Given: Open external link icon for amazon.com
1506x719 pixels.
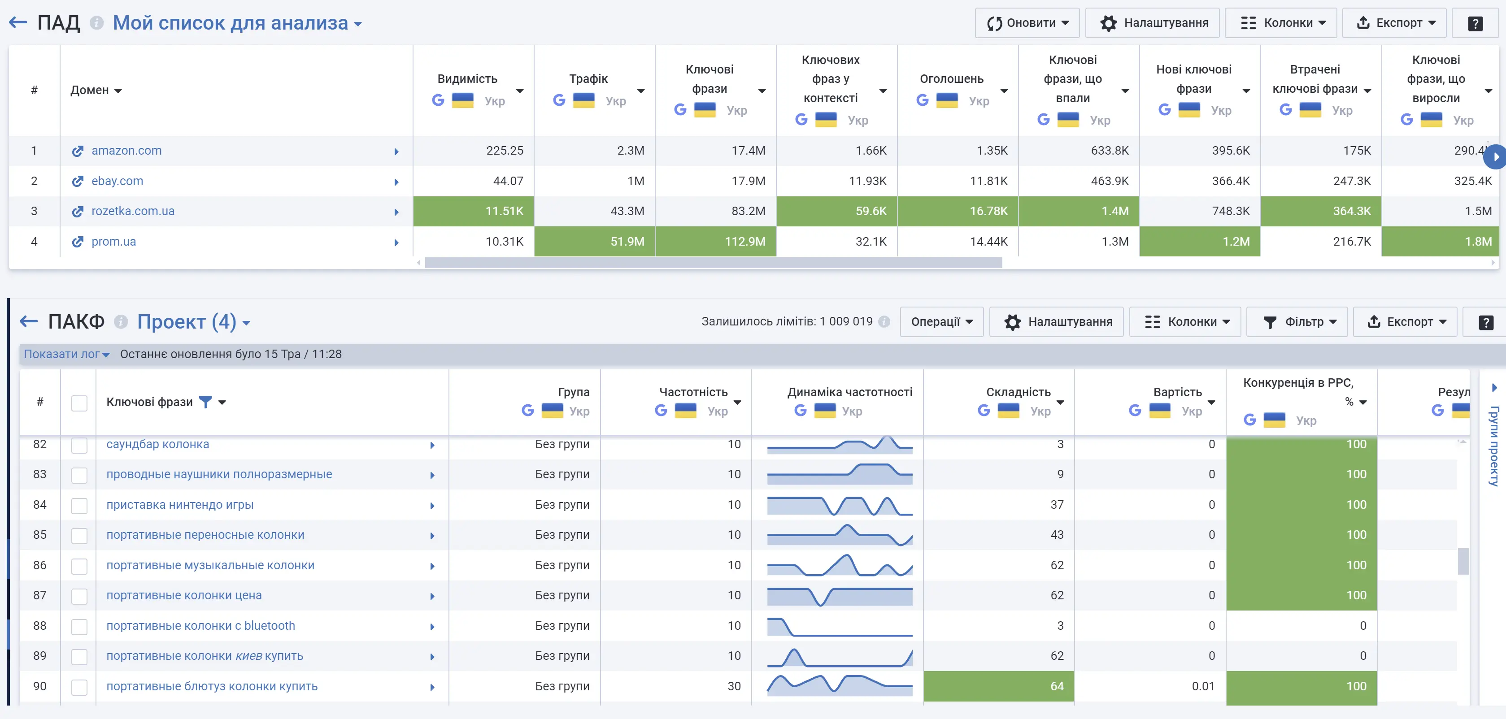Looking at the screenshot, I should (78, 151).
